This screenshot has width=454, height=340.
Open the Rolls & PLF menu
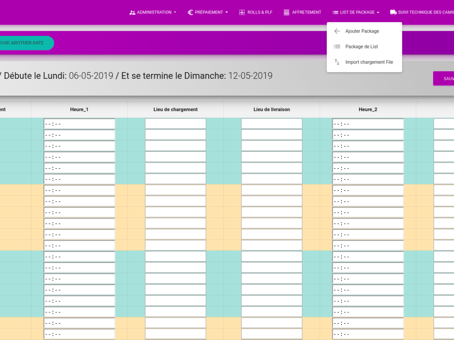click(x=256, y=12)
